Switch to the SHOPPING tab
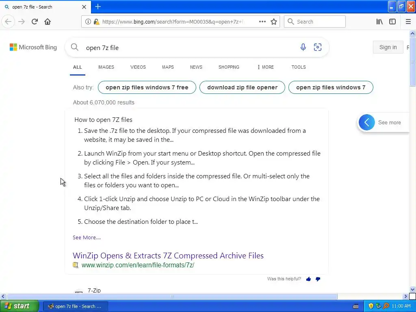The height and width of the screenshot is (312, 416). click(x=229, y=67)
